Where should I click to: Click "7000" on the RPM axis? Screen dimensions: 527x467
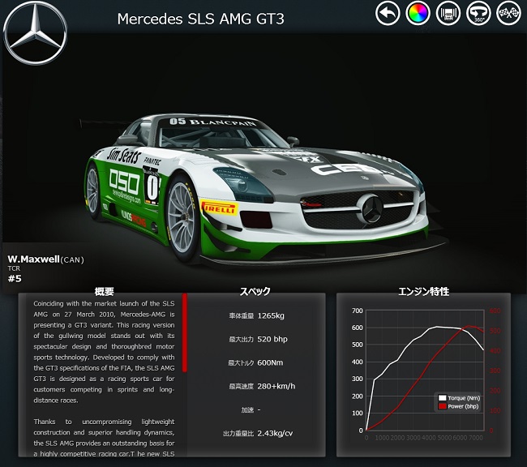[476, 438]
